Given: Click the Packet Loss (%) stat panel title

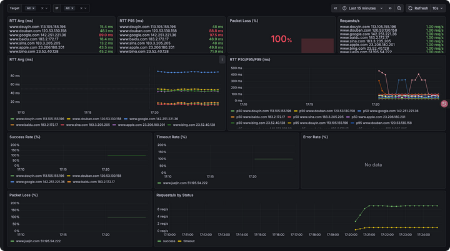Looking at the screenshot, I should point(244,21).
